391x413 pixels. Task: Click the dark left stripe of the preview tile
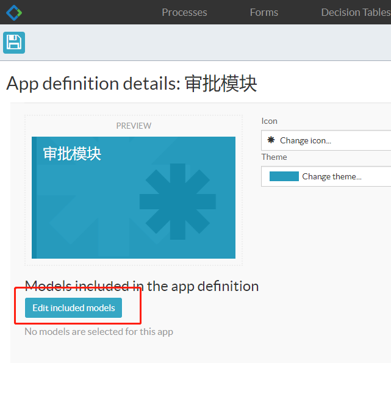[34, 197]
